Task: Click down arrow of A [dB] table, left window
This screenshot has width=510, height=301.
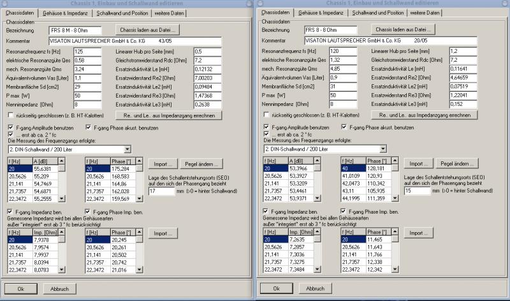Action: (x=61, y=198)
